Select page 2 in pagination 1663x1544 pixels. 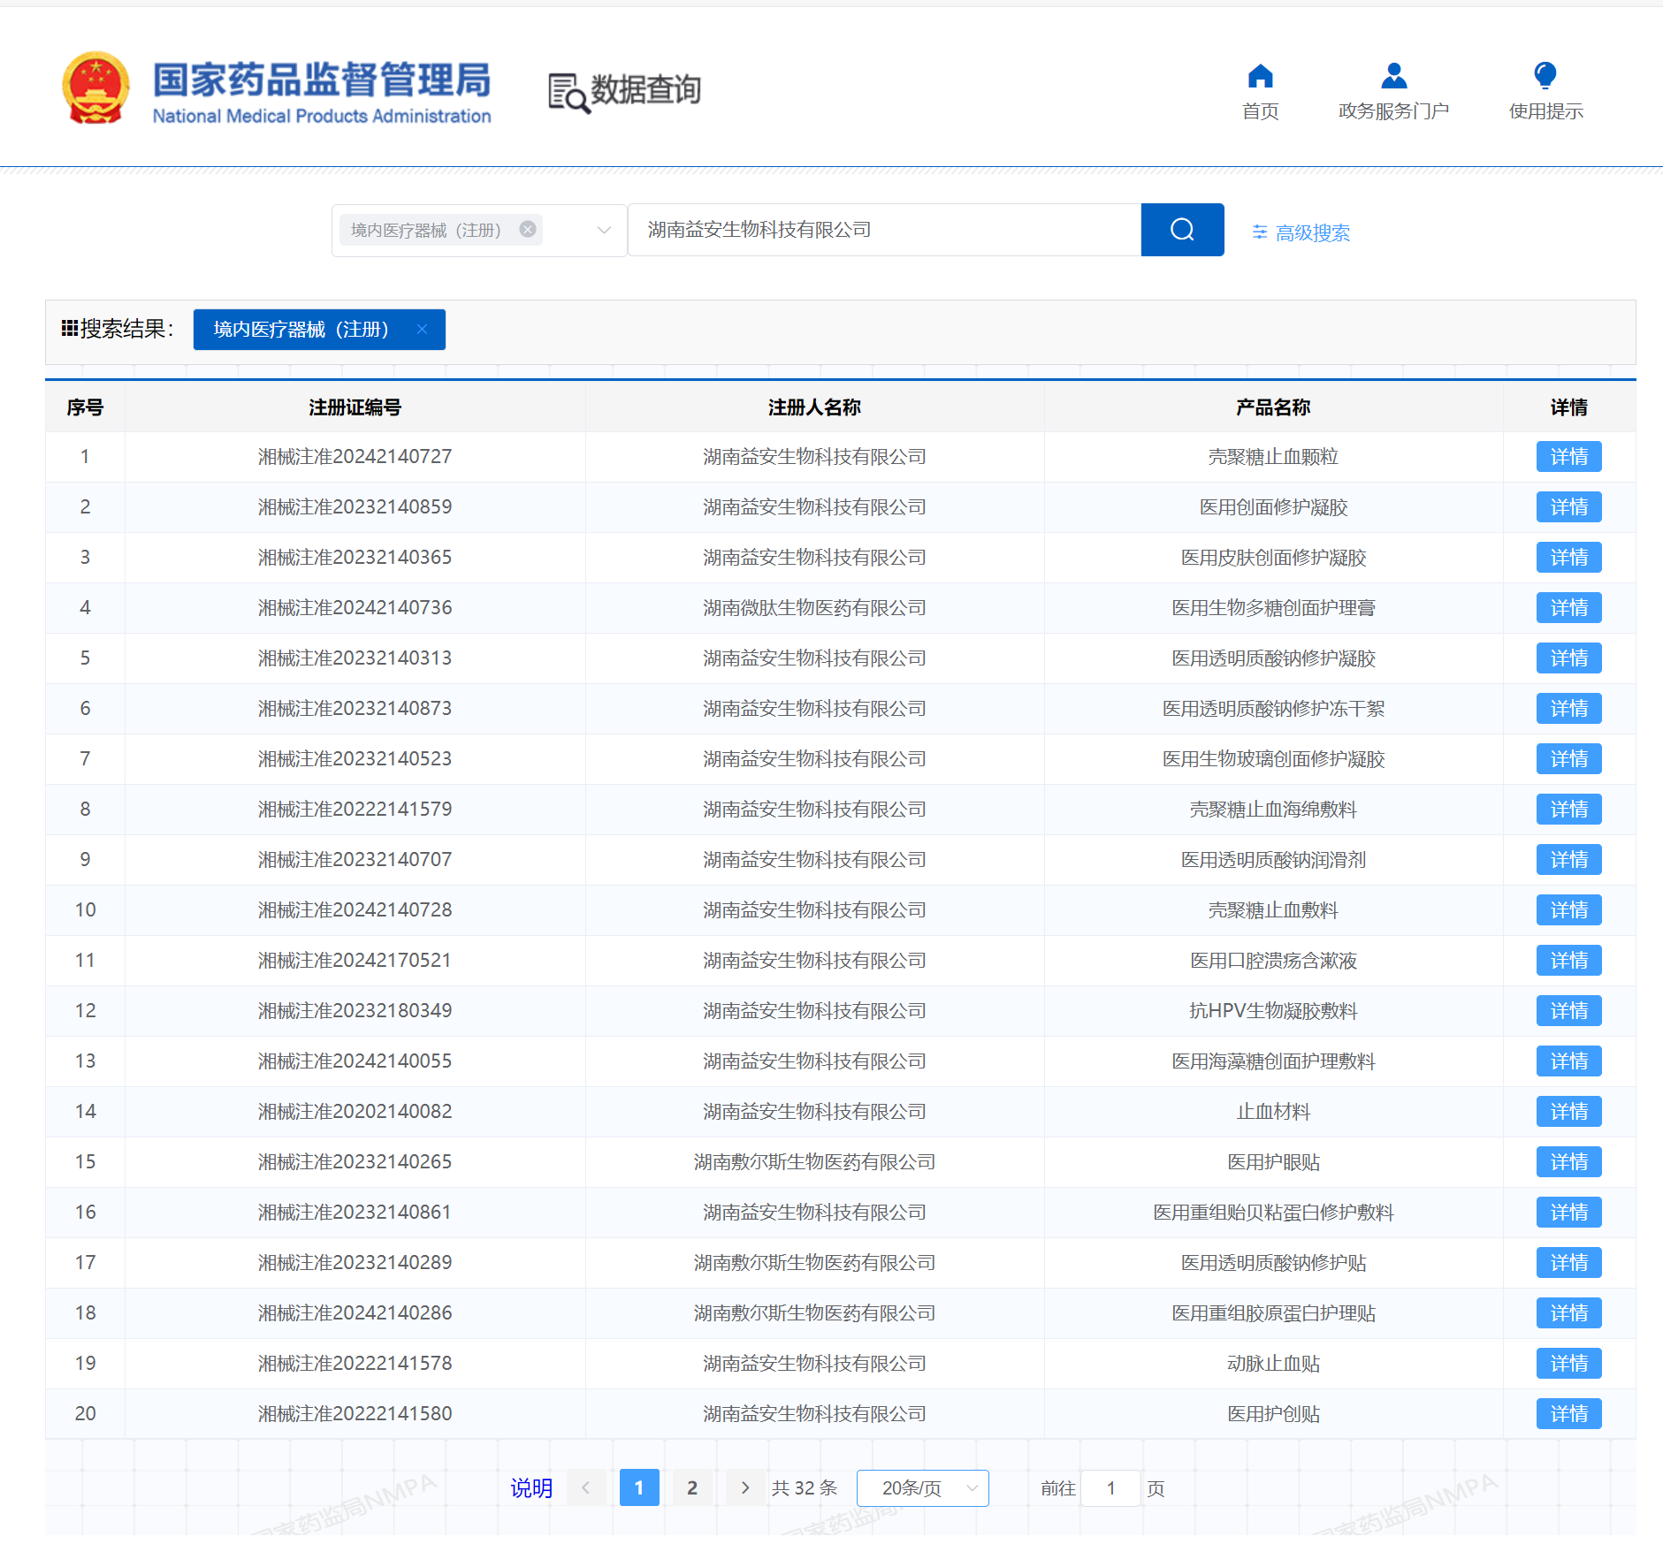click(x=692, y=1488)
